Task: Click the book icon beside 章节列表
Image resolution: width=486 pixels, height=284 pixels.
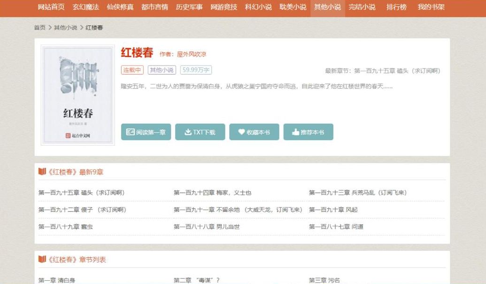Action: (x=42, y=259)
